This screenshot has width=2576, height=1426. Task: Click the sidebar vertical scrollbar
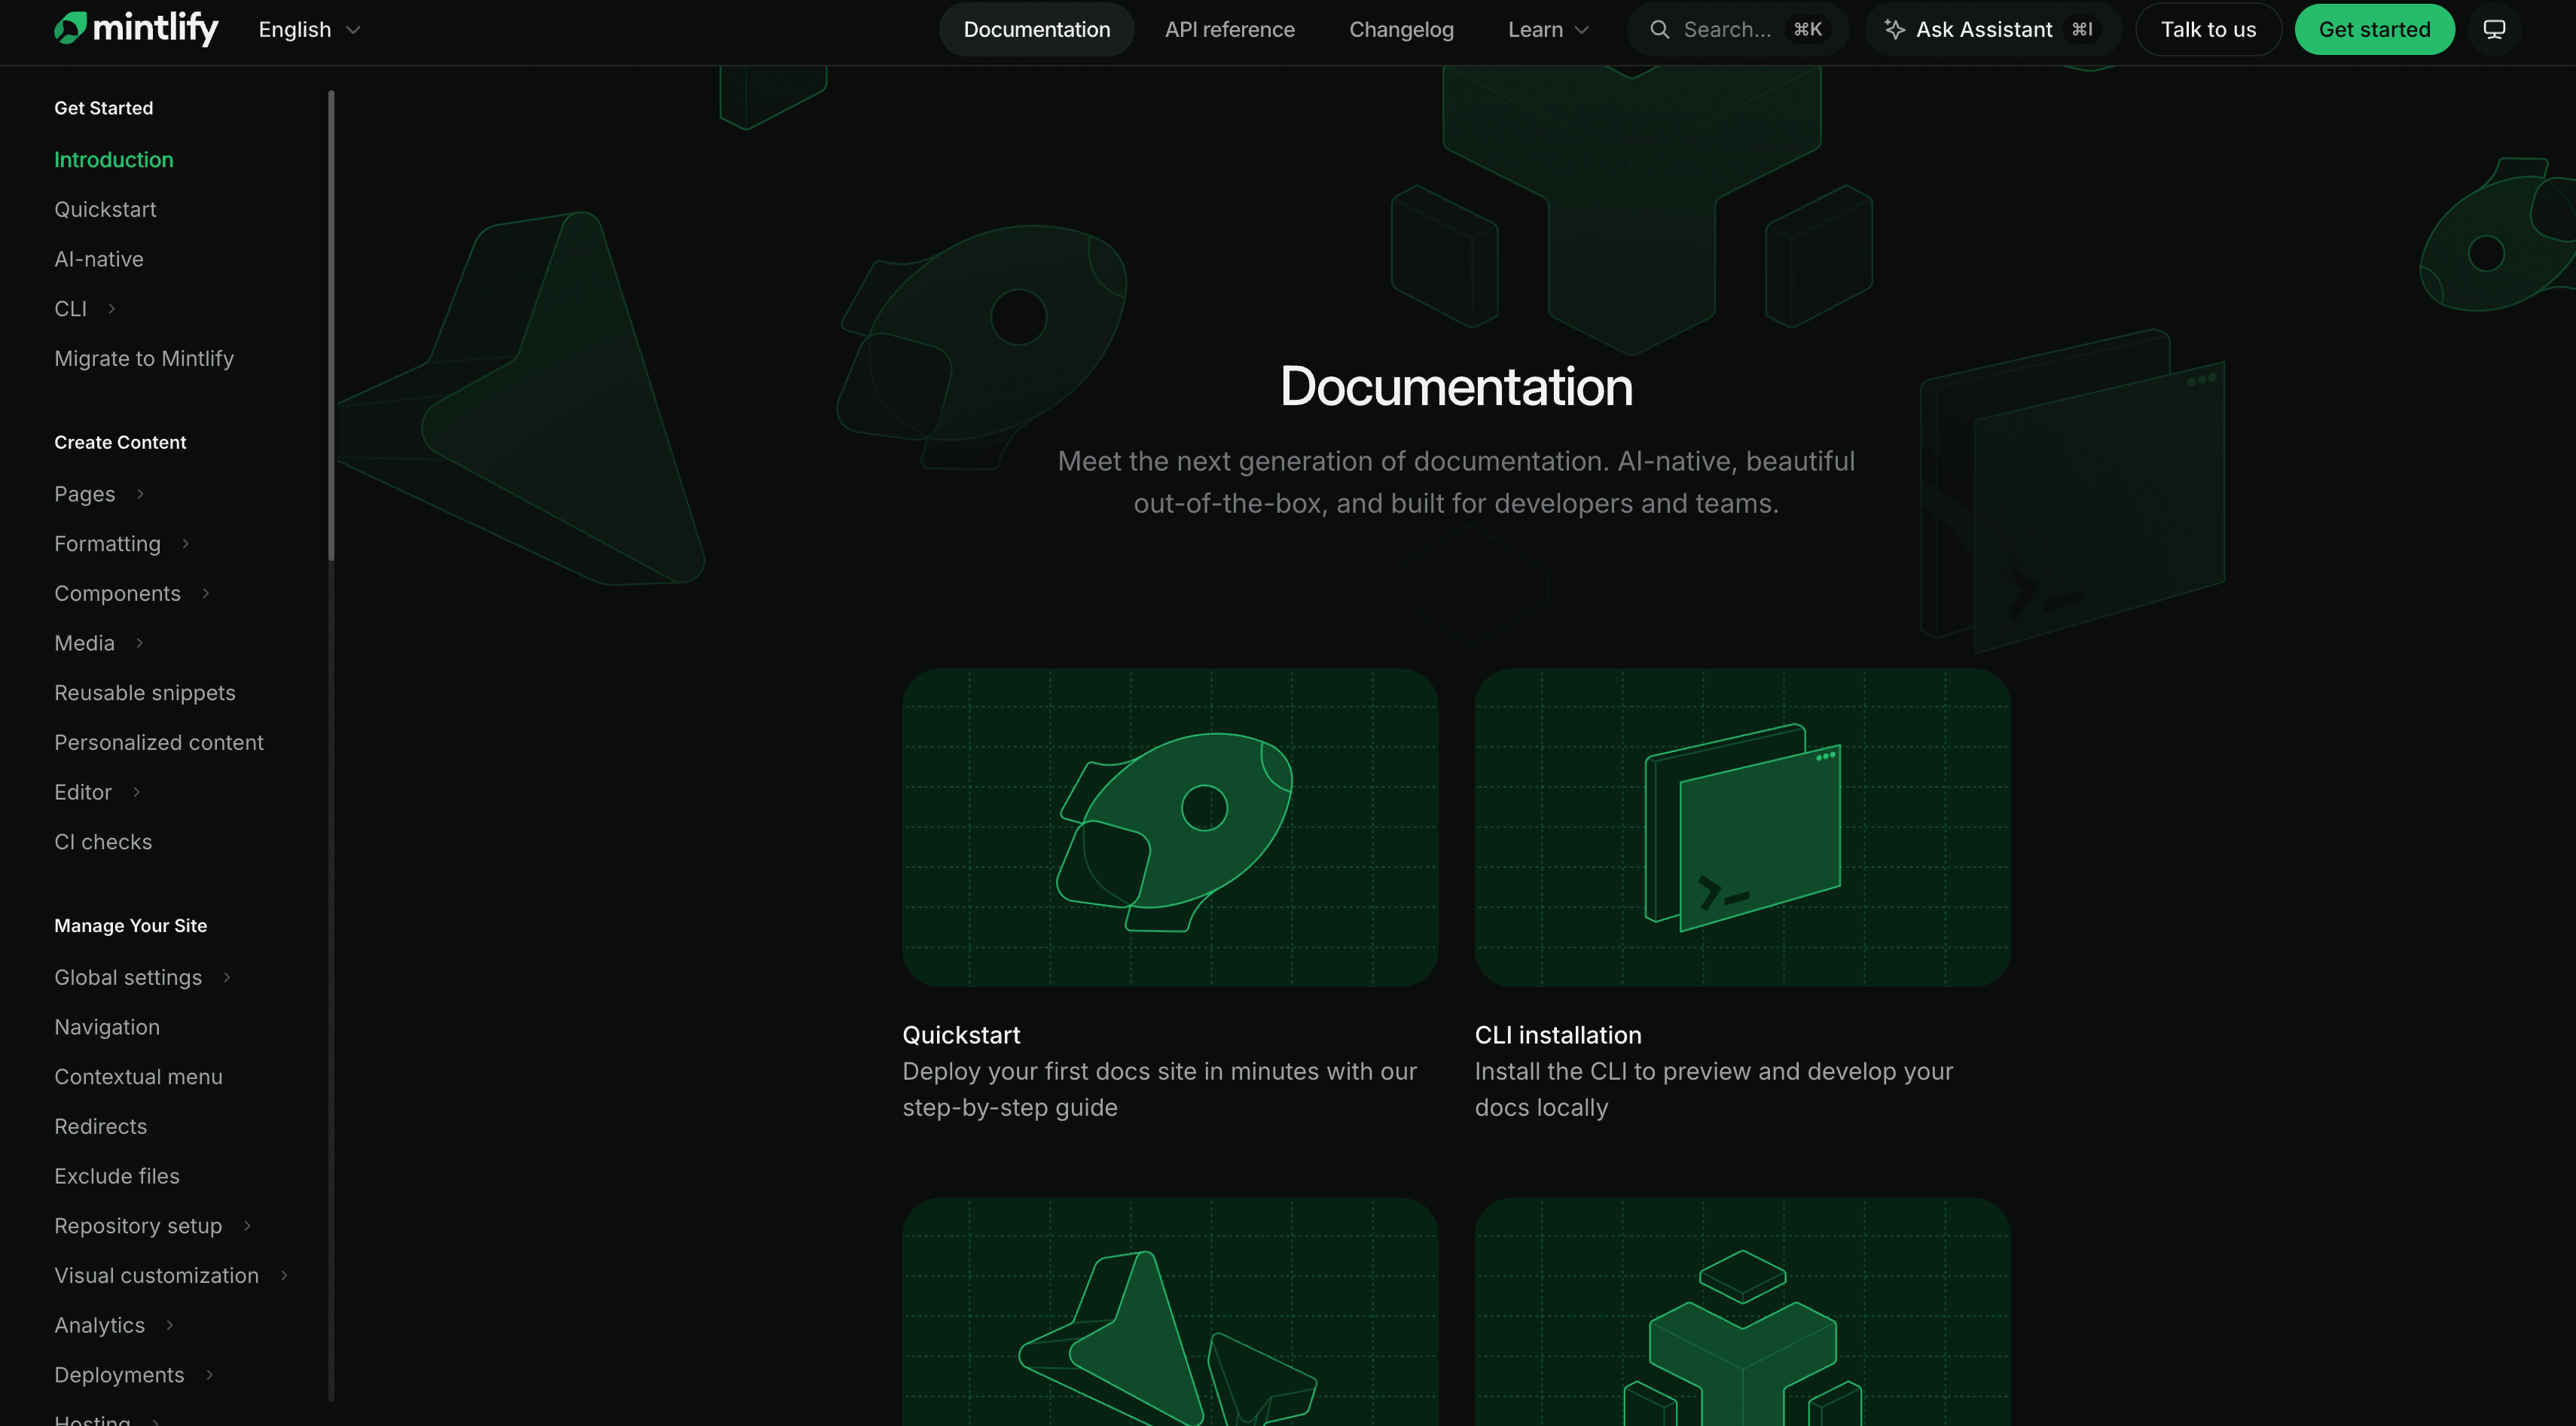coord(331,326)
